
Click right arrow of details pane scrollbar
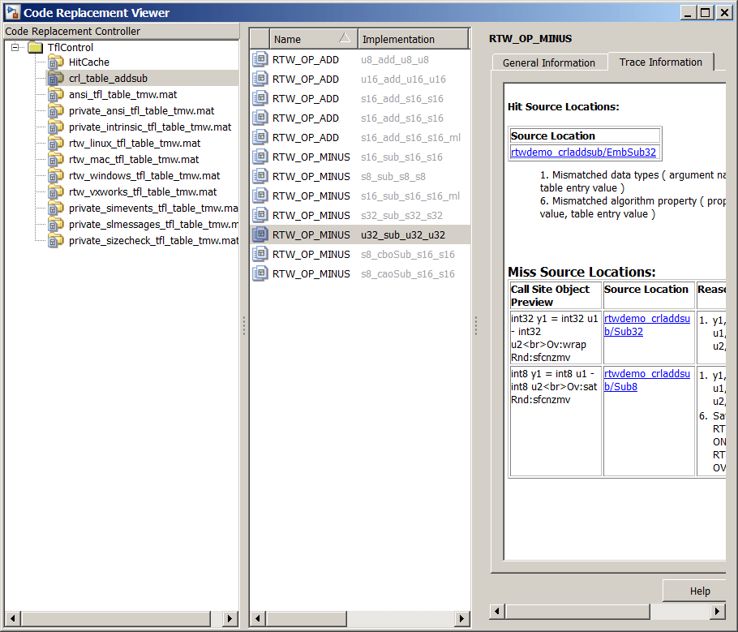pyautogui.click(x=717, y=611)
